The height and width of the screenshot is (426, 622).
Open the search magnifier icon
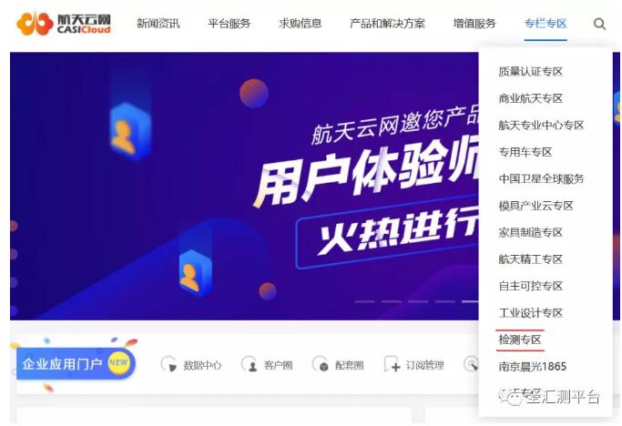[x=599, y=24]
